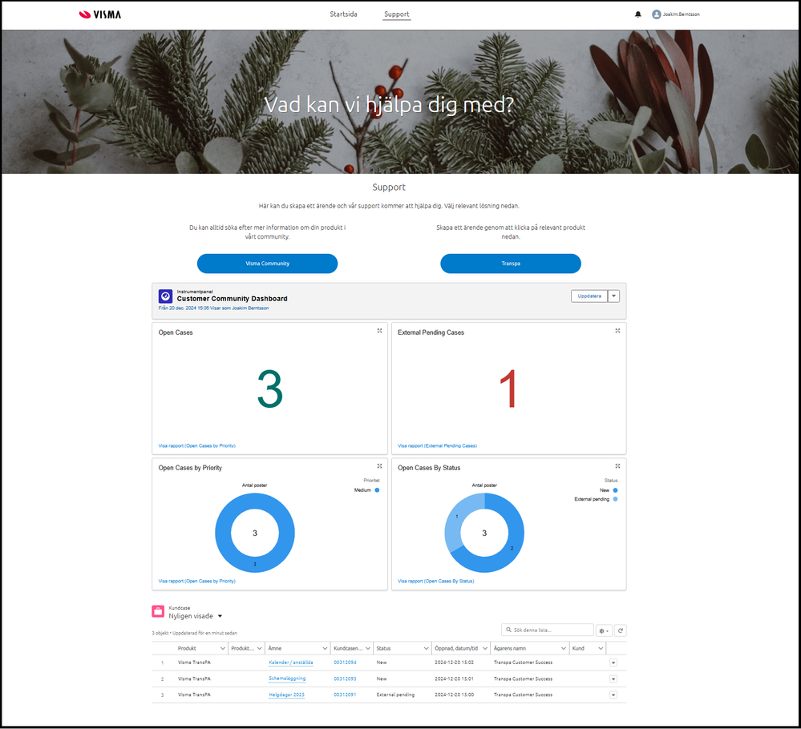Click the External Pending Cases number 1

tap(508, 389)
